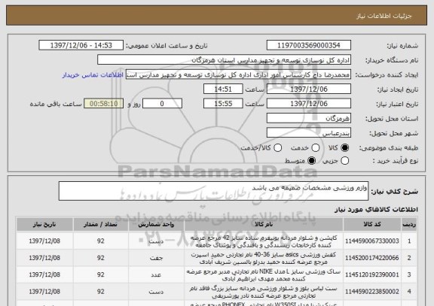Viewport: 434px width, 306px height.
Task: Select row with item code 1144590067330003
Action: 217,241
